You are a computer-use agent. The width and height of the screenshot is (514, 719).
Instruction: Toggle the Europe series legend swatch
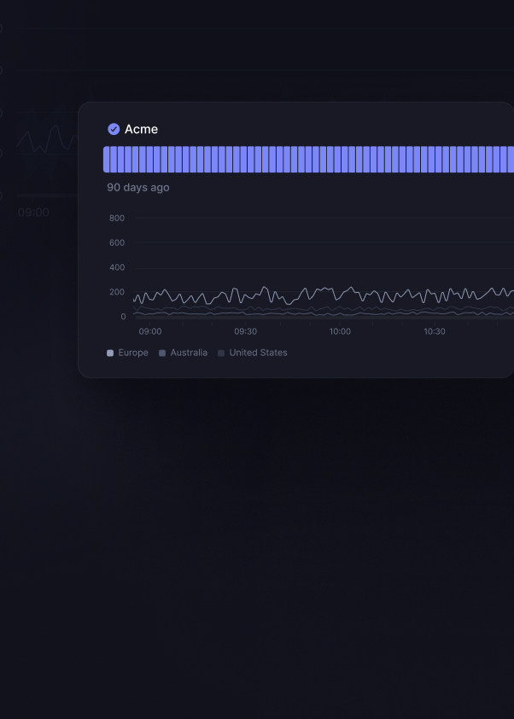tap(110, 353)
